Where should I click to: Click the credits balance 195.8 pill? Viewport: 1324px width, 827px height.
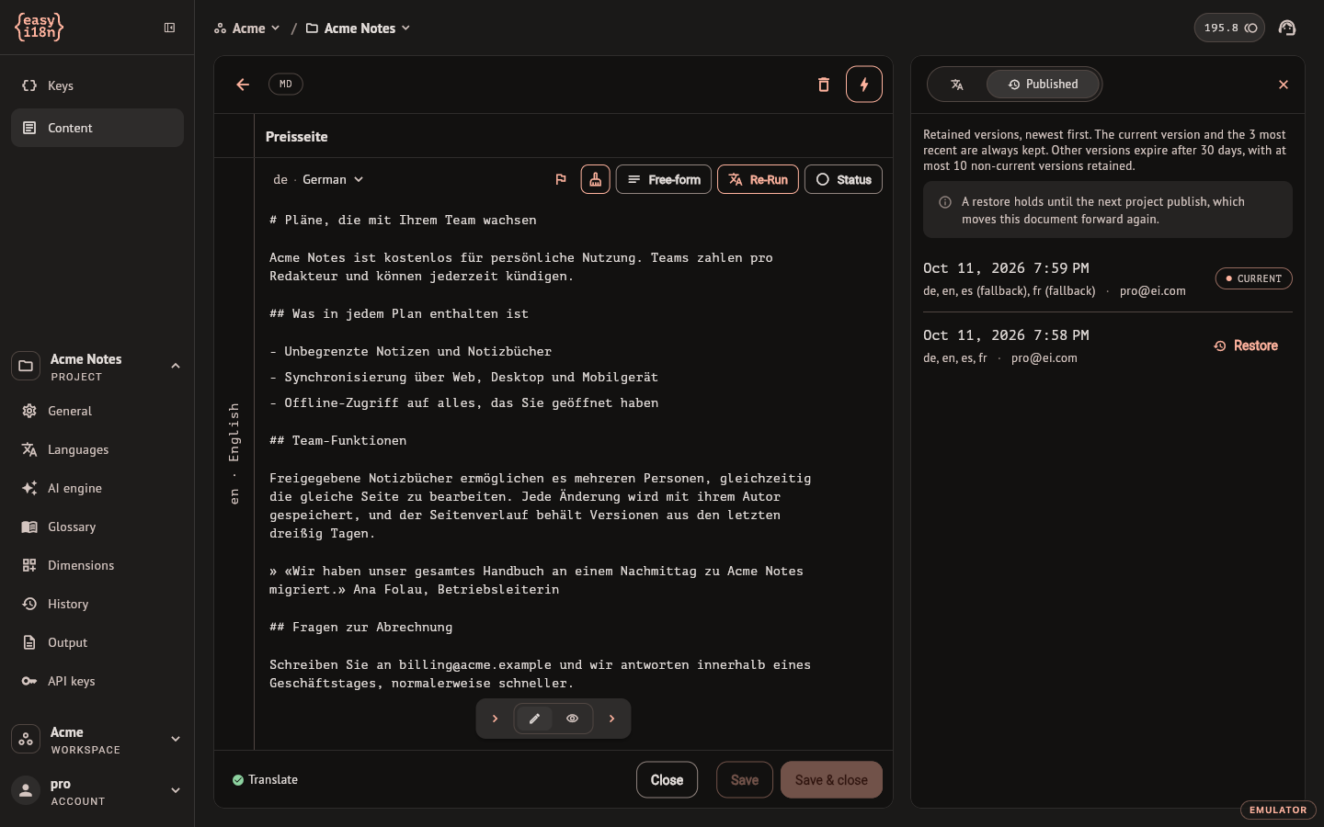tap(1229, 28)
